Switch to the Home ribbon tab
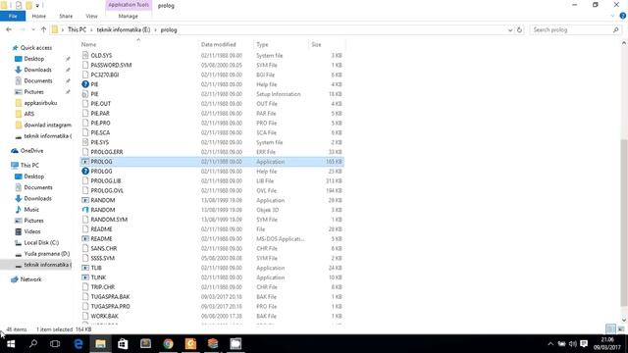Viewport: 628px width, 353px height. coord(39,16)
